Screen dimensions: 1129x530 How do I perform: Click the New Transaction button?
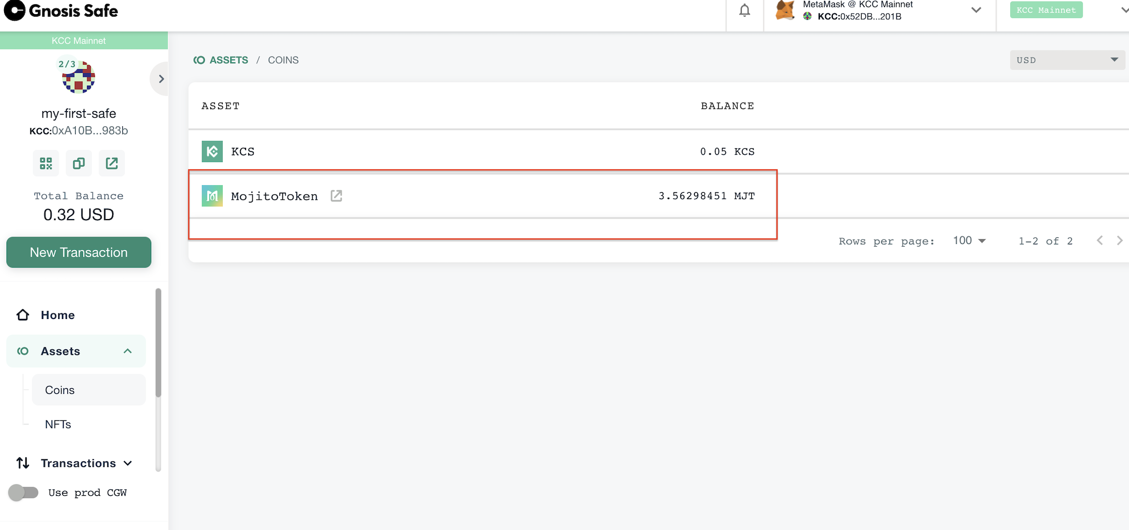[x=79, y=252]
